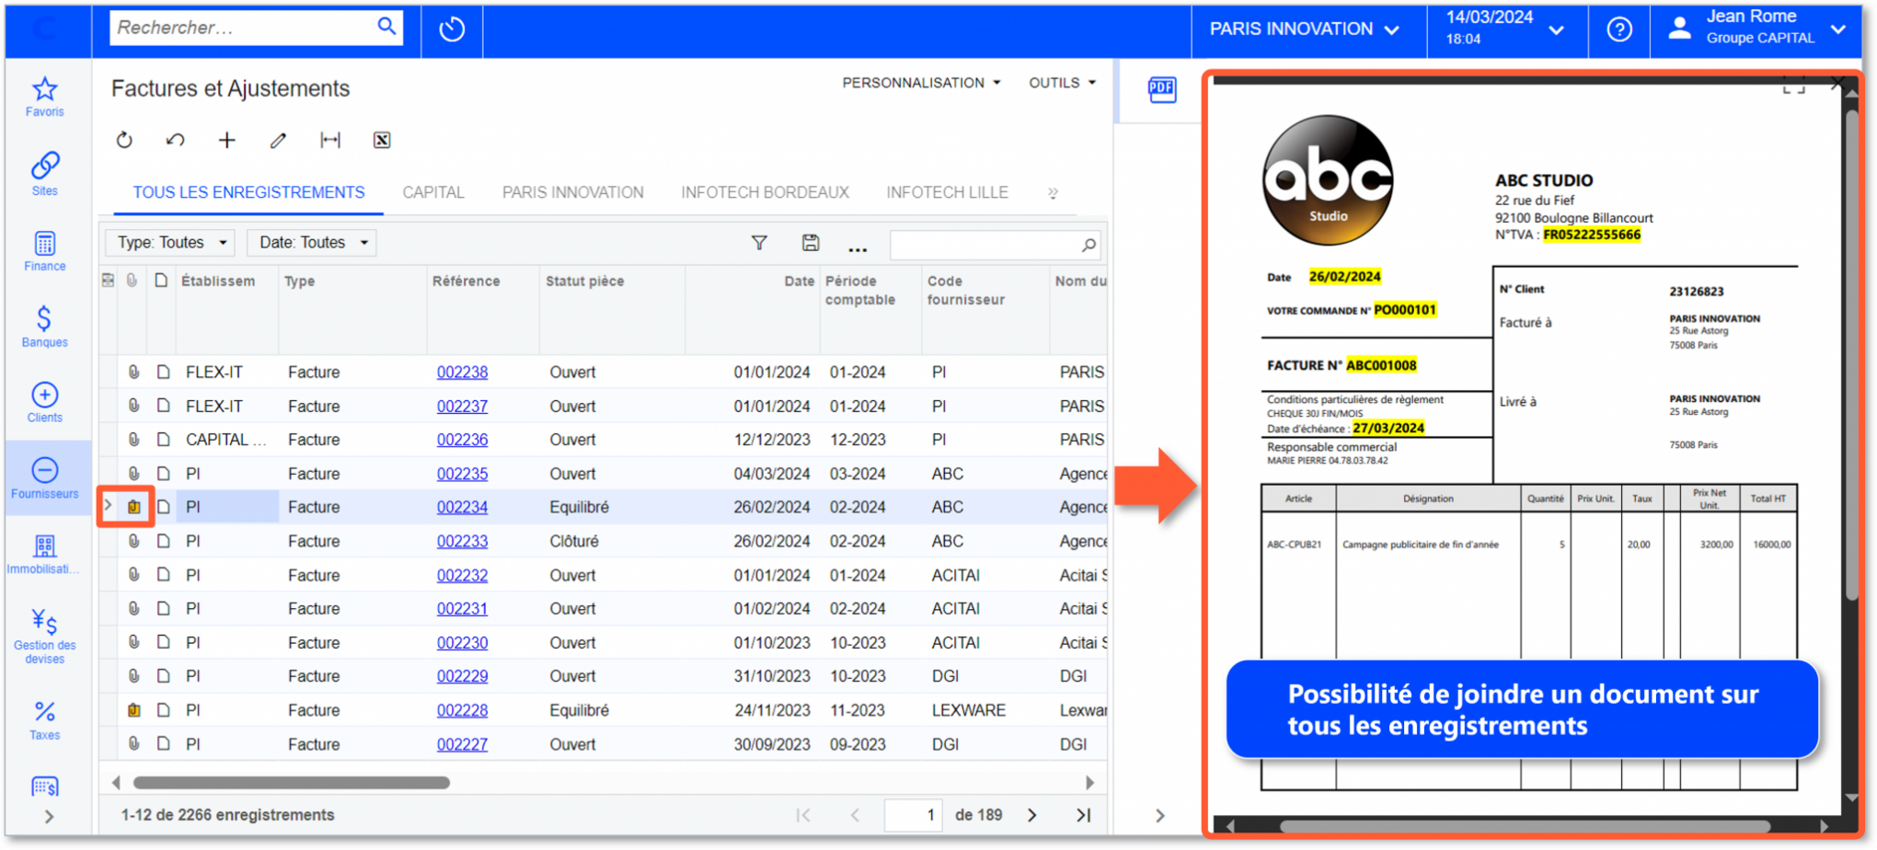Open the Date: Toutes filter dropdown
Screen dimensions: 1877x850
pos(313,243)
